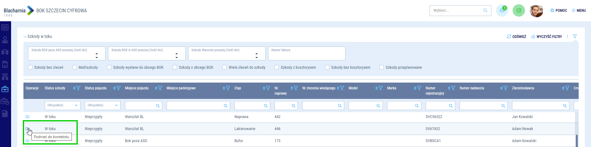Open the MENU in top right
Image resolution: width=591 pixels, height=147 pixels.
tap(579, 10)
